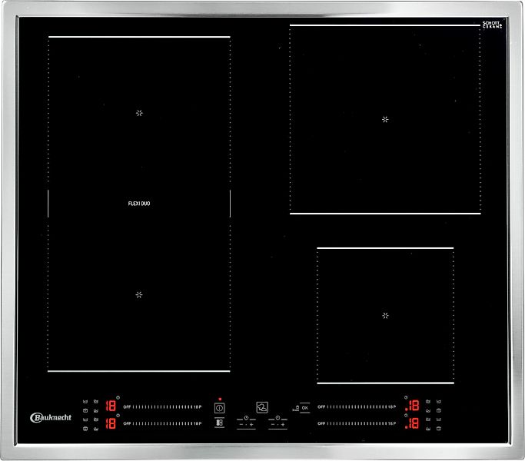Set the upper right slider to 18P
Image resolution: width=525 pixels, height=461 pixels.
tap(391, 406)
